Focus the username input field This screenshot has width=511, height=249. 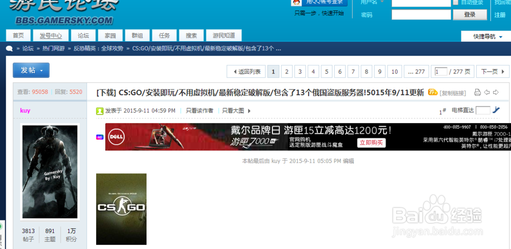tap(421, 3)
